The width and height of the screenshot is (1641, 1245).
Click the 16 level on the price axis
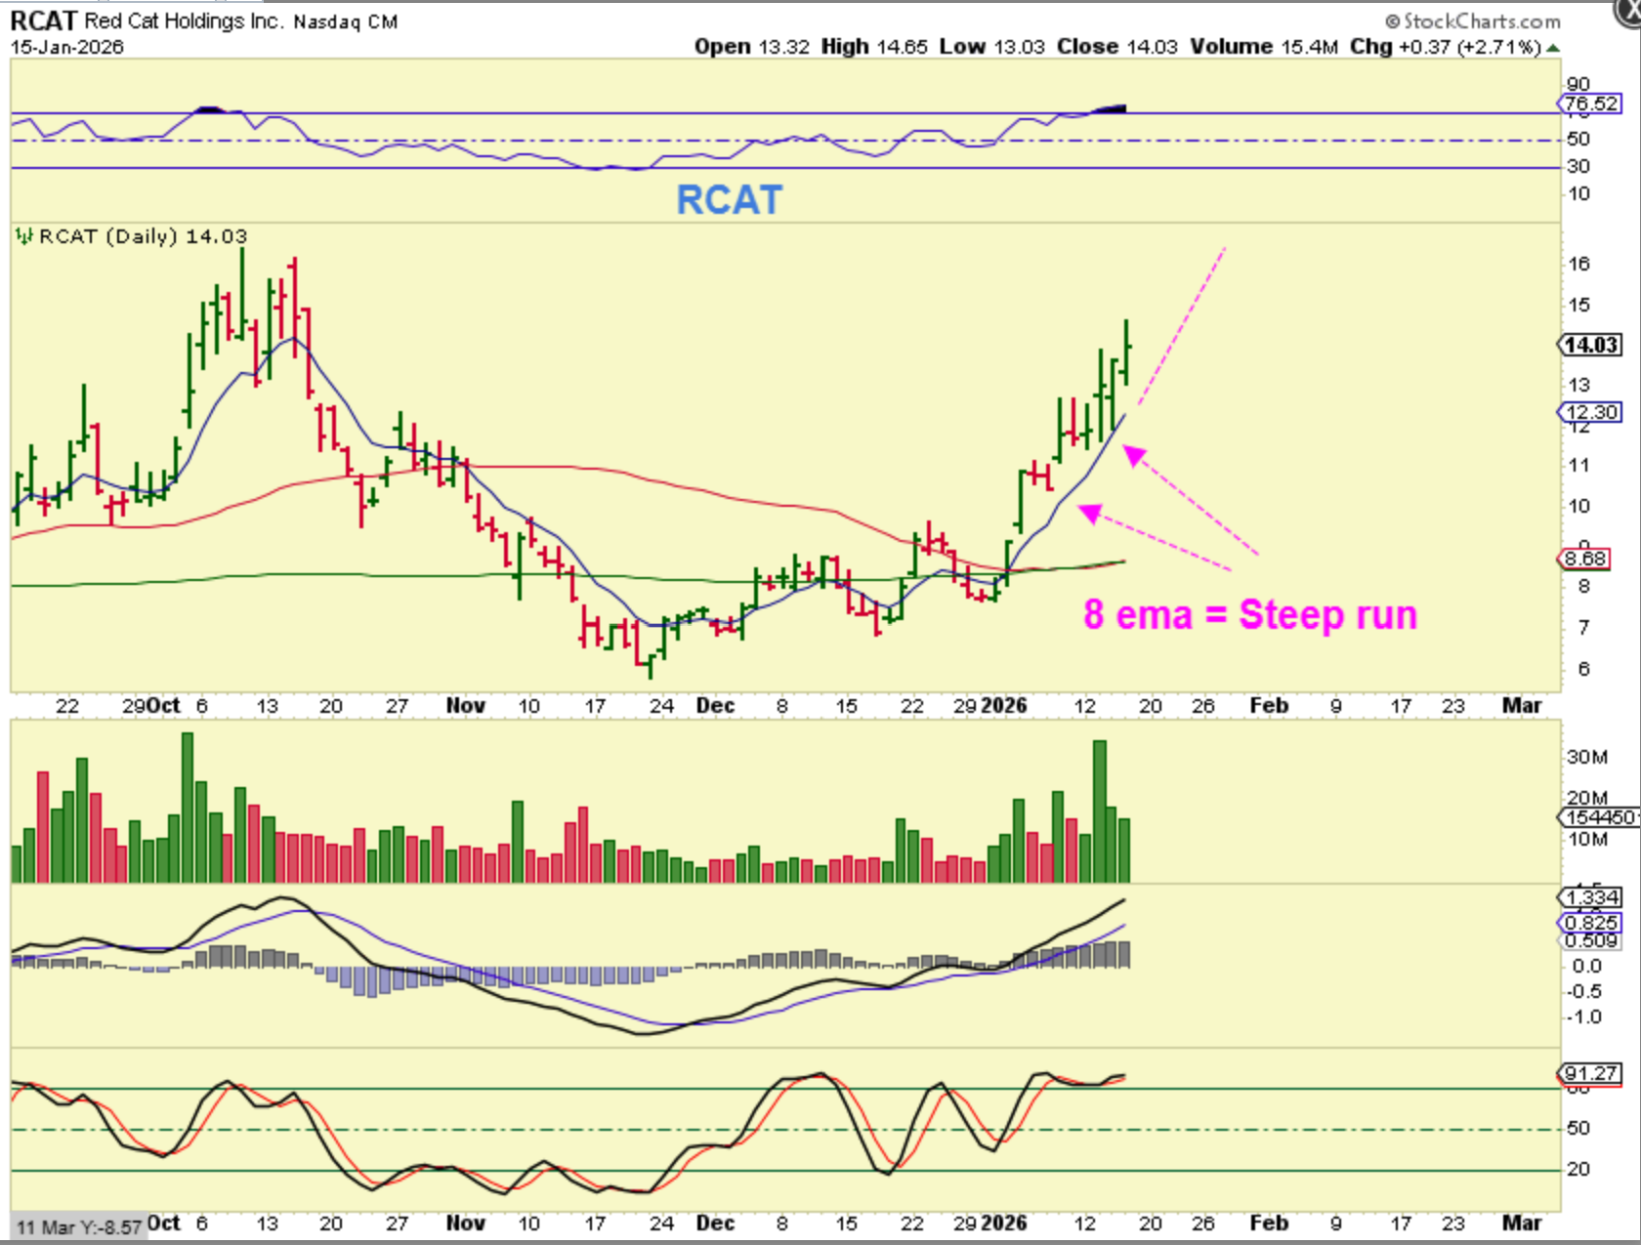pyautogui.click(x=1579, y=264)
